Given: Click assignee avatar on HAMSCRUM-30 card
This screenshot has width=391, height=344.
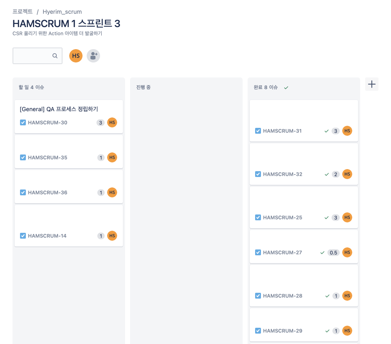Looking at the screenshot, I should click(x=112, y=122).
